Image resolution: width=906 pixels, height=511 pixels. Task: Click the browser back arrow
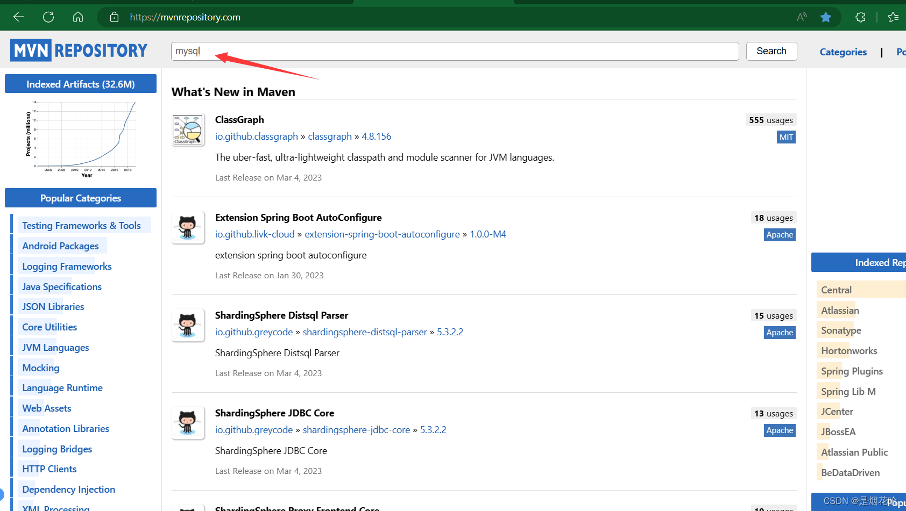click(x=19, y=17)
